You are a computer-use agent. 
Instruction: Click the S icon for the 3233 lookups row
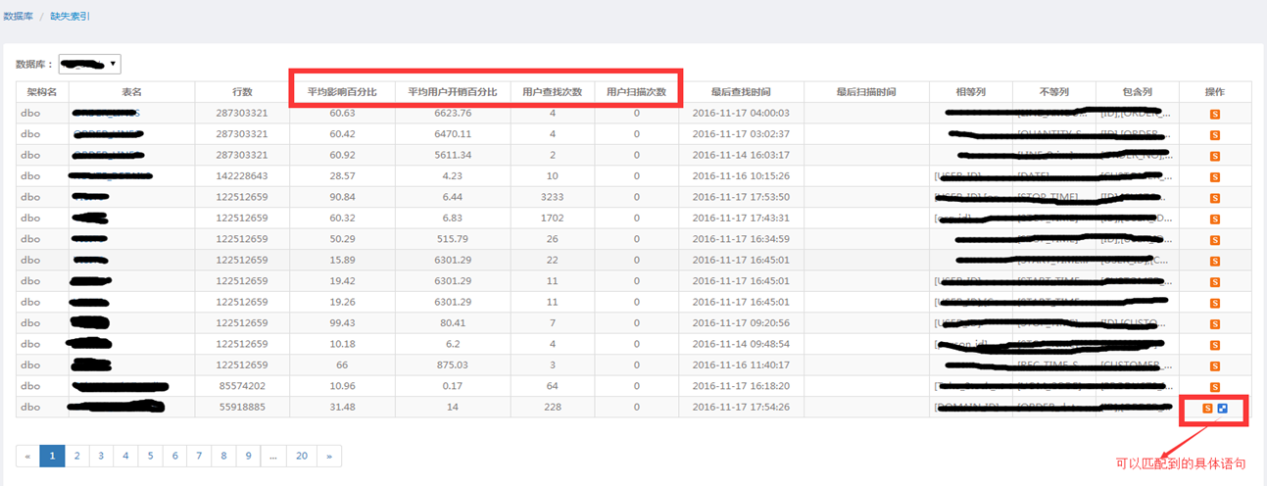pyautogui.click(x=1215, y=198)
